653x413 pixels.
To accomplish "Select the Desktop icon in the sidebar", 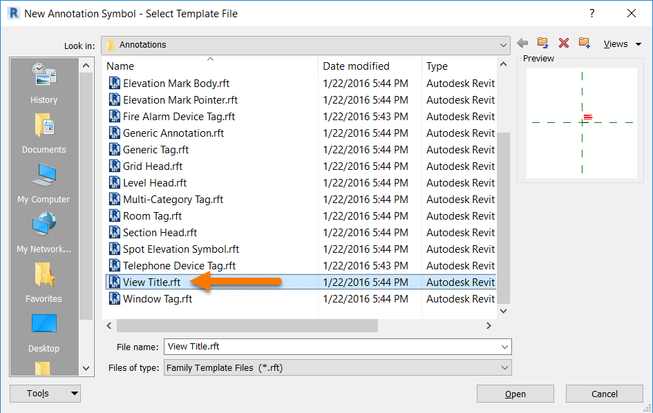I will pyautogui.click(x=43, y=323).
